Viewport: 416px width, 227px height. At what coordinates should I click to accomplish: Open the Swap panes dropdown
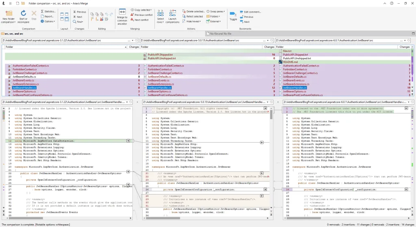[x=216, y=12]
